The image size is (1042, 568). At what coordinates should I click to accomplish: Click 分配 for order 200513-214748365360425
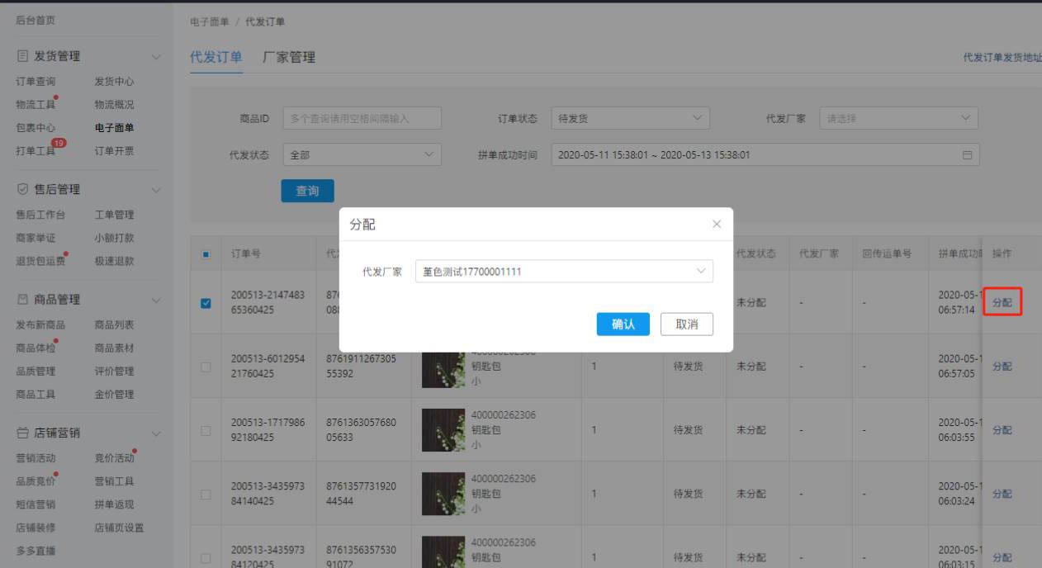pos(1002,302)
